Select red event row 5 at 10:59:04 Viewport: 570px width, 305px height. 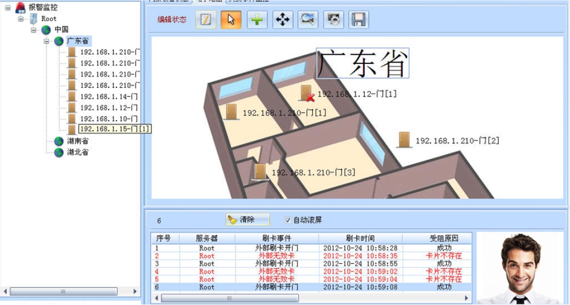(312, 280)
